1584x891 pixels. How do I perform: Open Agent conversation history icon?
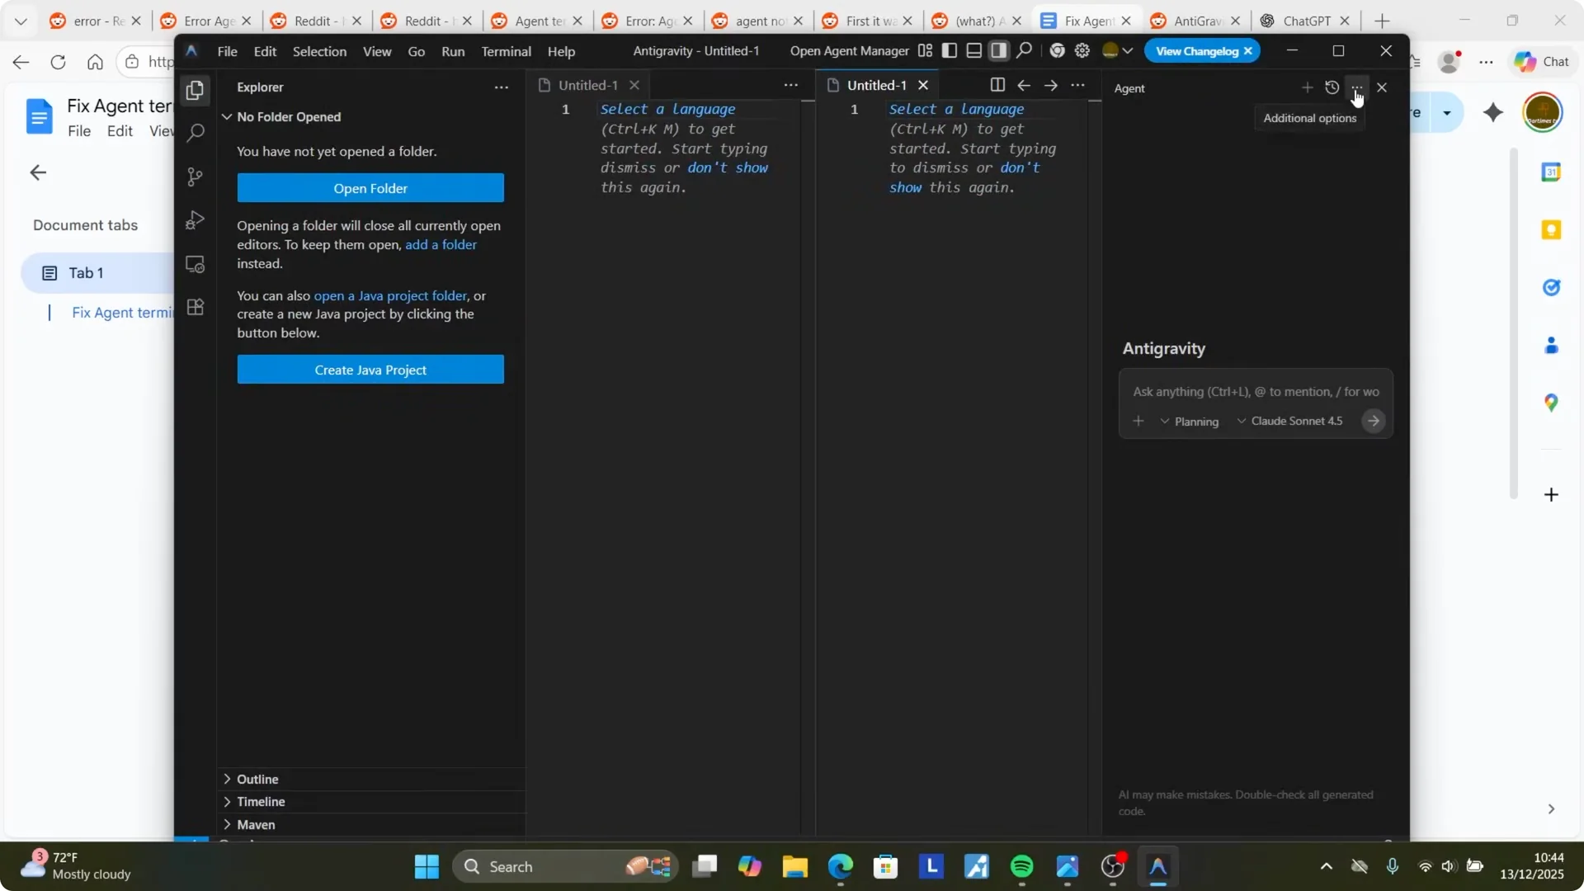point(1332,87)
